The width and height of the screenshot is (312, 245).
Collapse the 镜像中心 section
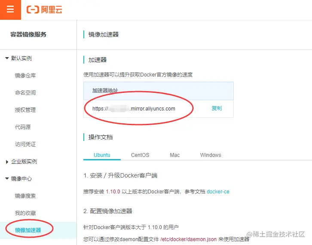coord(7,178)
